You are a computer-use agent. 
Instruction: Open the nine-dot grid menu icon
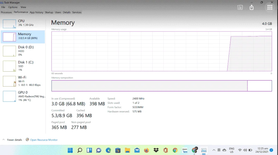(x=270, y=8)
